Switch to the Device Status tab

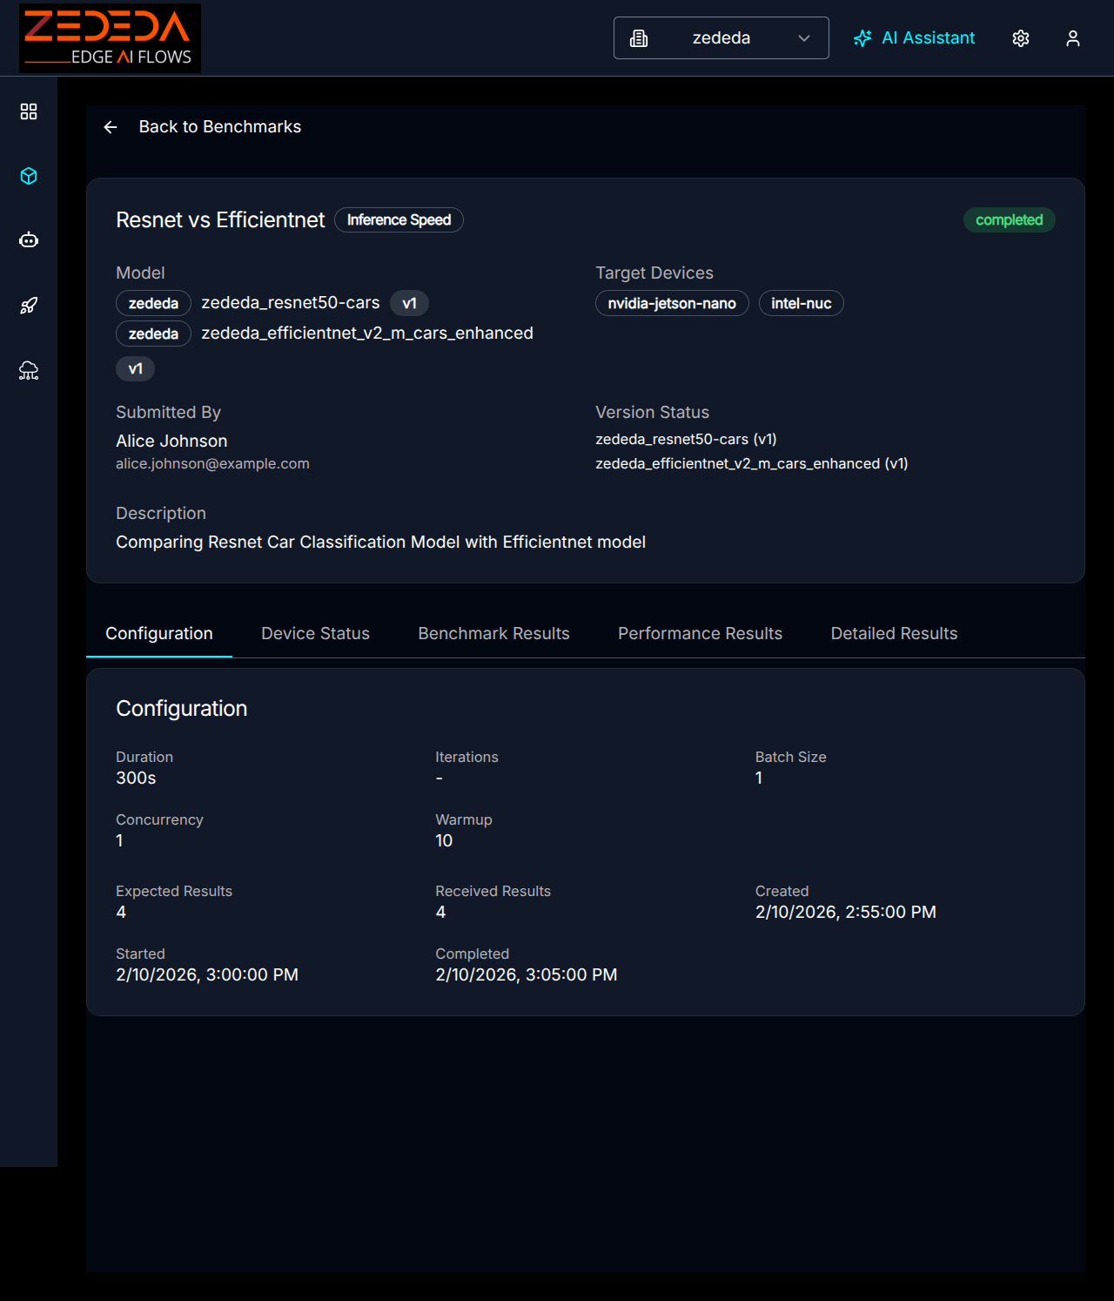[315, 634]
